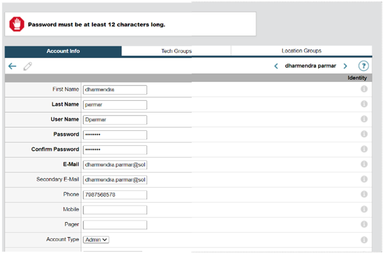This screenshot has height=255, width=384.
Task: Click the info icon in Mobile row
Action: (364, 209)
